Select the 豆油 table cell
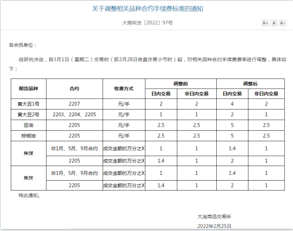Image resolution: width=293 pixels, height=231 pixels. tap(29, 125)
